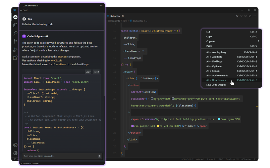Click the Prettier status bar entry
The image size is (270, 168).
(246, 159)
